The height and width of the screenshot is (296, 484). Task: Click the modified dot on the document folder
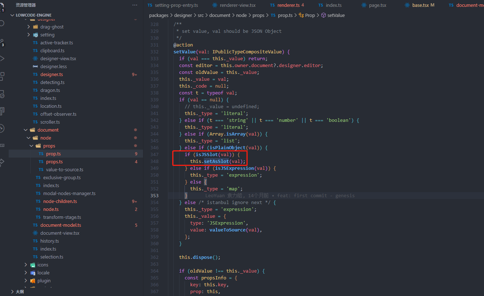(x=136, y=130)
